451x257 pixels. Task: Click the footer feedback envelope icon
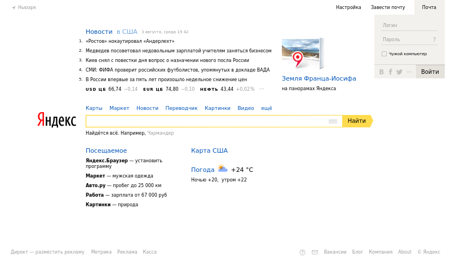click(x=315, y=252)
